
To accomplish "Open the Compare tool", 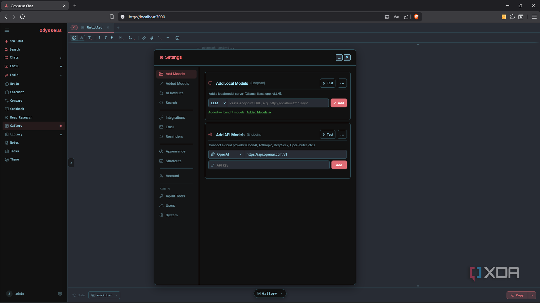I will click(16, 101).
